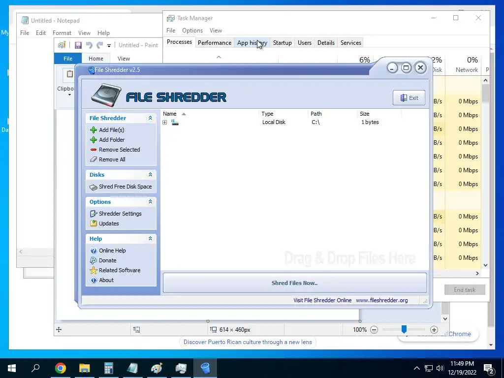Open the Paint Home tab
This screenshot has height=378, width=504.
(x=96, y=59)
